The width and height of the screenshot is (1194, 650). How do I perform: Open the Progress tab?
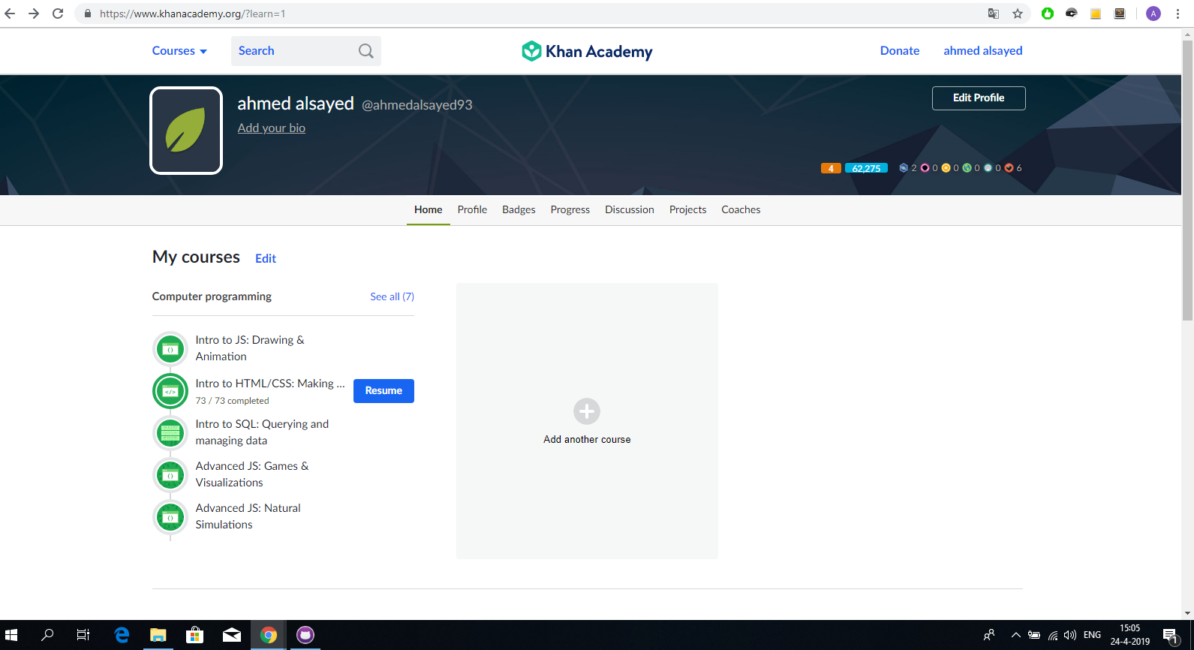tap(570, 210)
